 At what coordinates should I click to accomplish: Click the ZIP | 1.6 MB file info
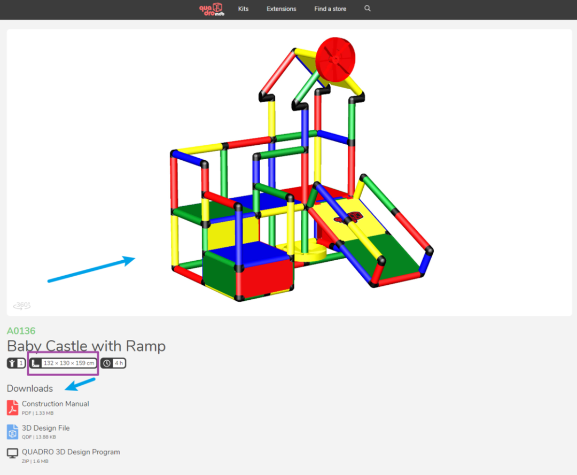tap(35, 462)
